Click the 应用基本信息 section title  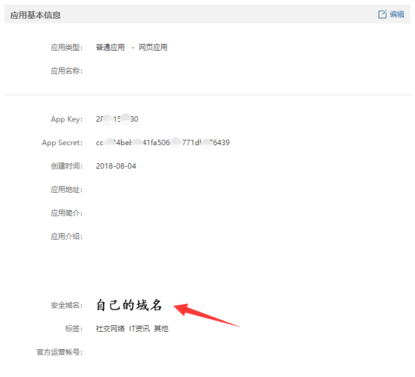[35, 15]
